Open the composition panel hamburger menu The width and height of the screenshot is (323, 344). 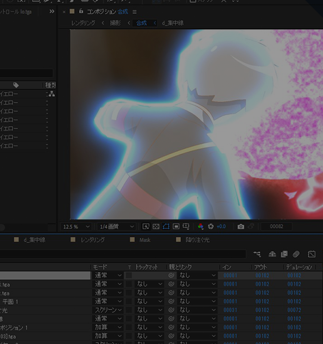tap(134, 12)
